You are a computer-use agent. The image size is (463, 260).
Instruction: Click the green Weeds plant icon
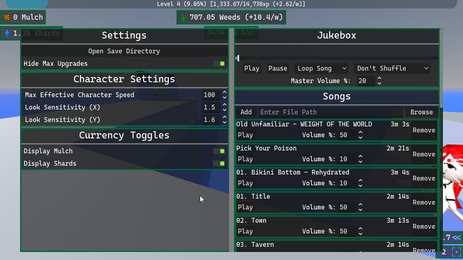(x=183, y=18)
